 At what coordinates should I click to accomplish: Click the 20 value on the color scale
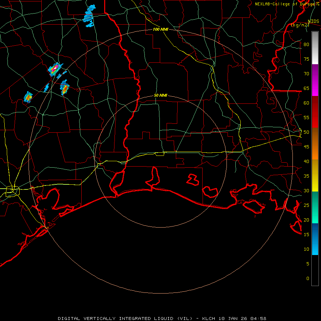pos(306,220)
